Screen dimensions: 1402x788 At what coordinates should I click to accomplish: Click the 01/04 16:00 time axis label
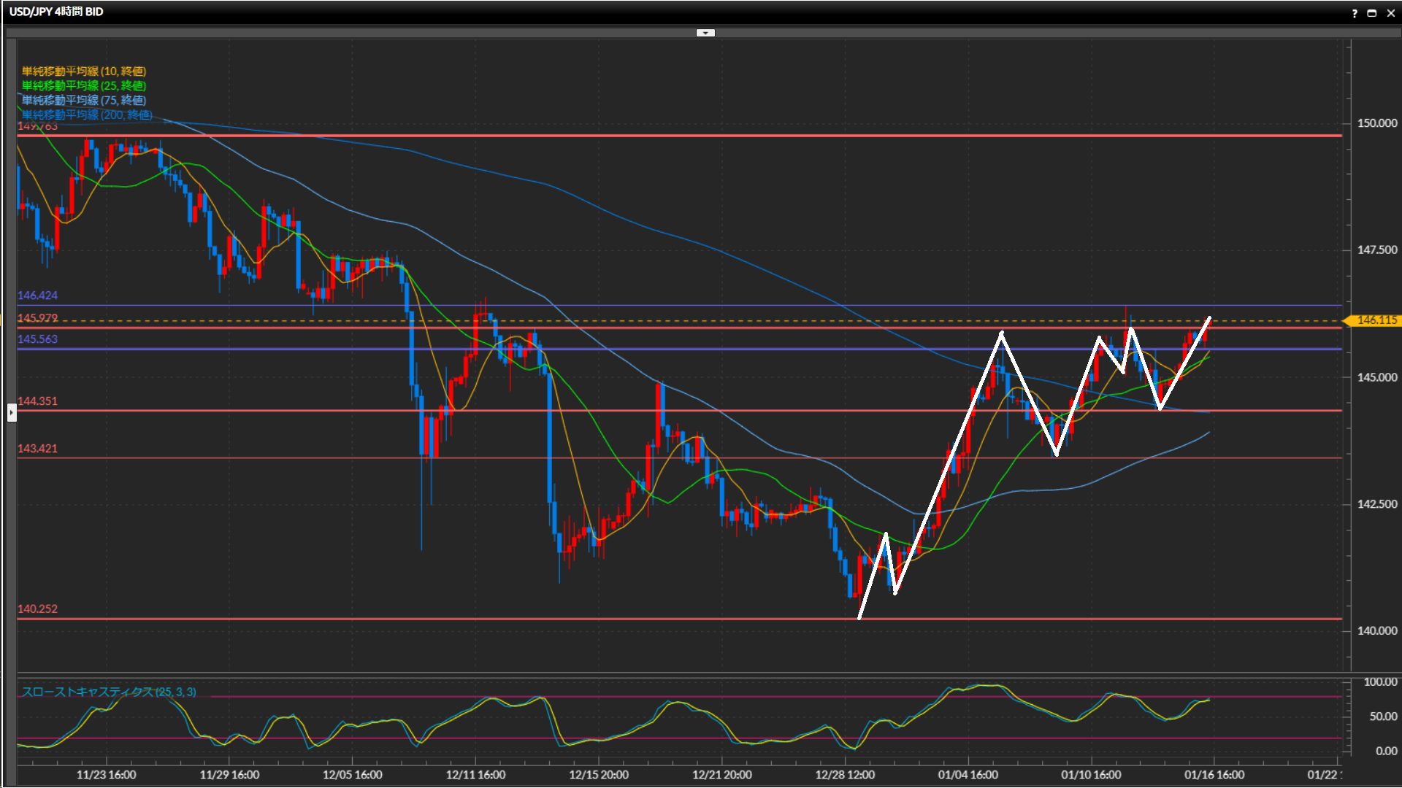[968, 775]
